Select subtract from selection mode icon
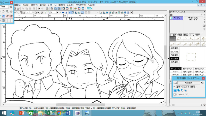Image resolution: width=206 pixels, height=116 pixels. click(182, 90)
